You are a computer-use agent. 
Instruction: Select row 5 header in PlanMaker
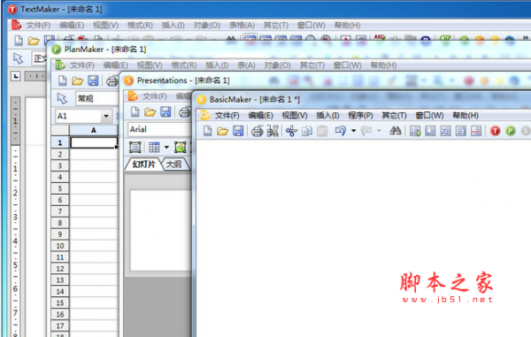(60, 188)
